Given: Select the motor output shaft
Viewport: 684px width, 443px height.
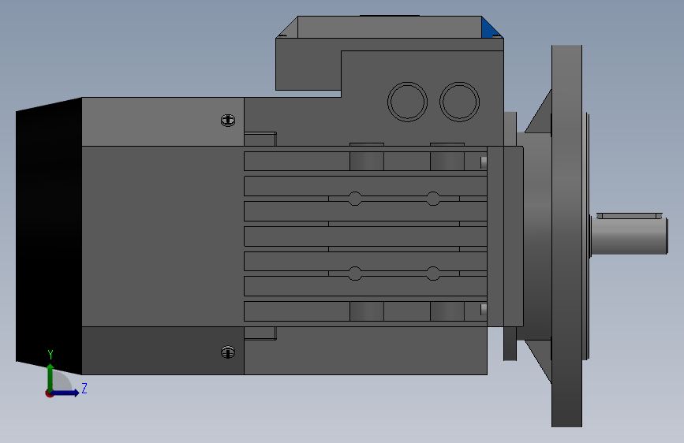Looking at the screenshot, I should tap(629, 236).
